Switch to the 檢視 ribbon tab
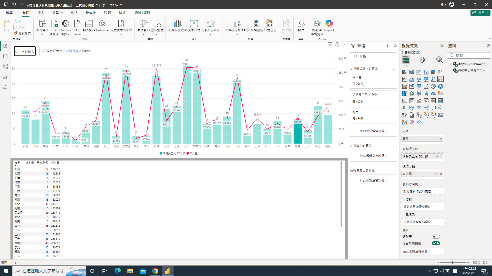The width and height of the screenshot is (492, 276). click(74, 13)
